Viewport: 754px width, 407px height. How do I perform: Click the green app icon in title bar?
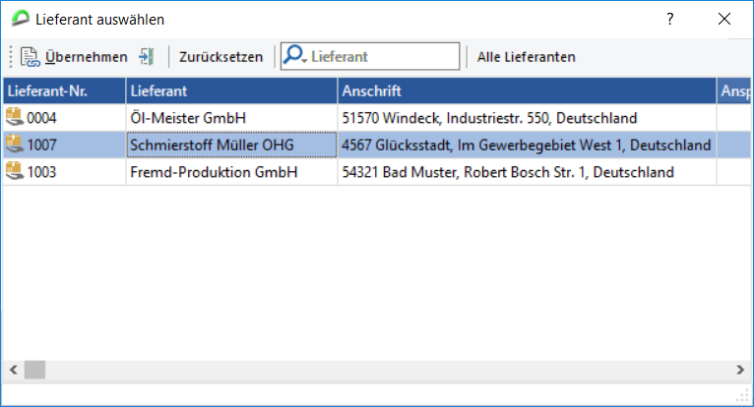pyautogui.click(x=21, y=19)
